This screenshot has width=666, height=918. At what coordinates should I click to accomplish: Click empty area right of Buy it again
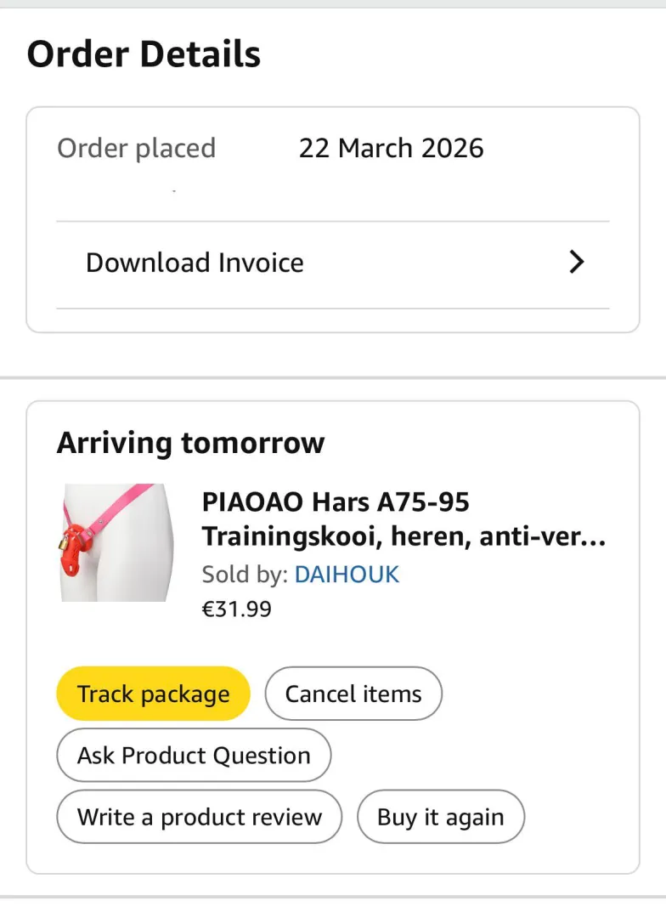click(578, 817)
